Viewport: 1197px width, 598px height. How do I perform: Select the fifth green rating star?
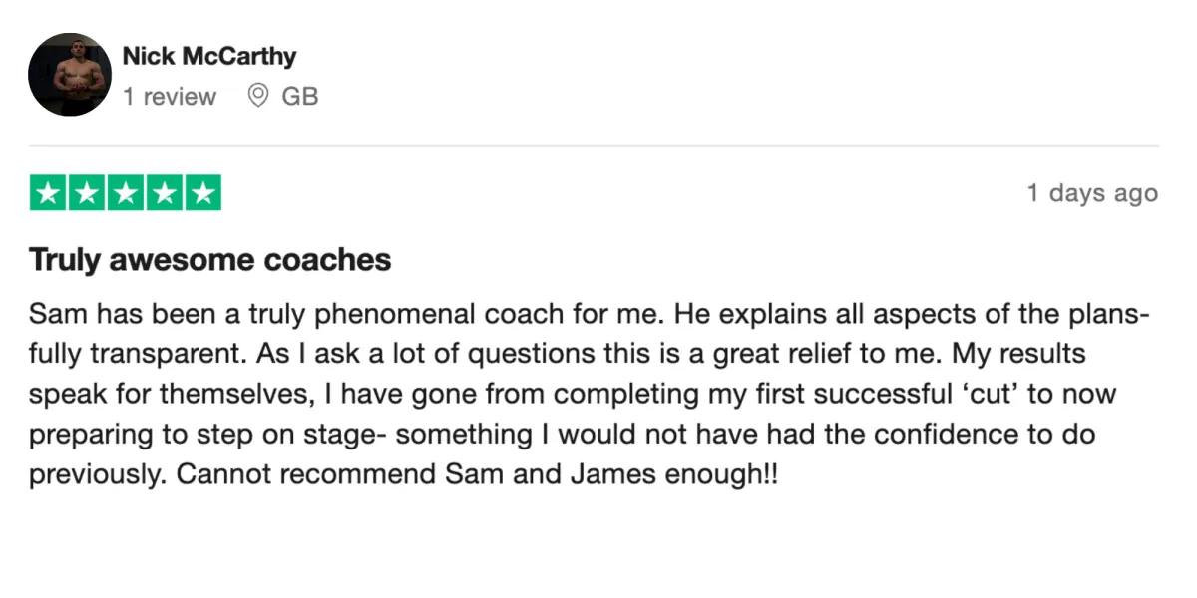202,192
